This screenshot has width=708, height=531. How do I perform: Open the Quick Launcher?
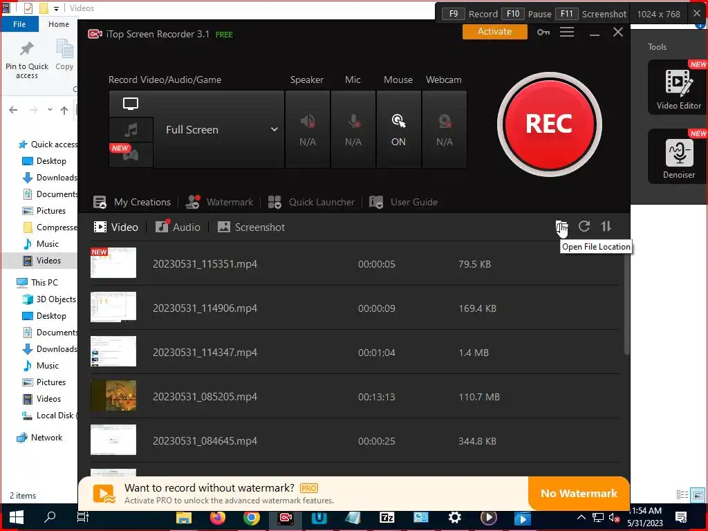[311, 202]
